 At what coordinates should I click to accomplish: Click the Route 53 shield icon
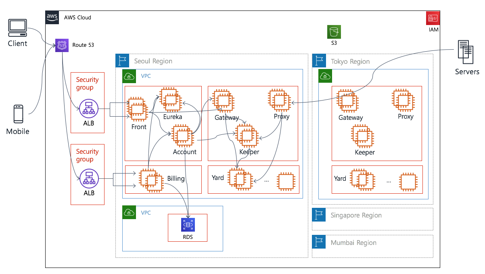pyautogui.click(x=62, y=45)
